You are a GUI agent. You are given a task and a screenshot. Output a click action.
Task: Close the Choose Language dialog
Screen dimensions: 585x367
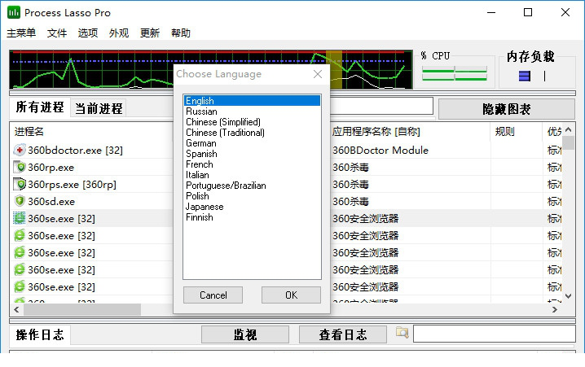(318, 74)
